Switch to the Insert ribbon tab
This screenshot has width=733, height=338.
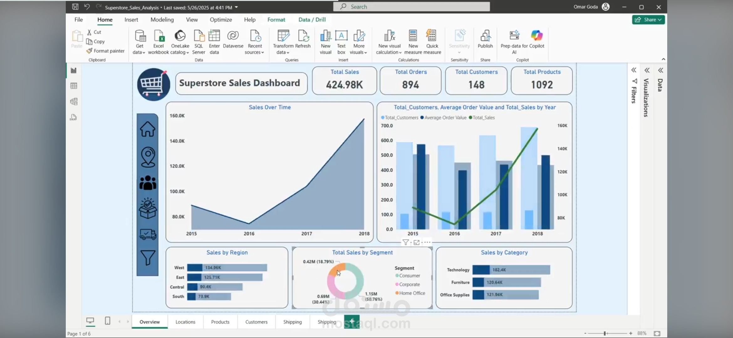[x=131, y=19]
